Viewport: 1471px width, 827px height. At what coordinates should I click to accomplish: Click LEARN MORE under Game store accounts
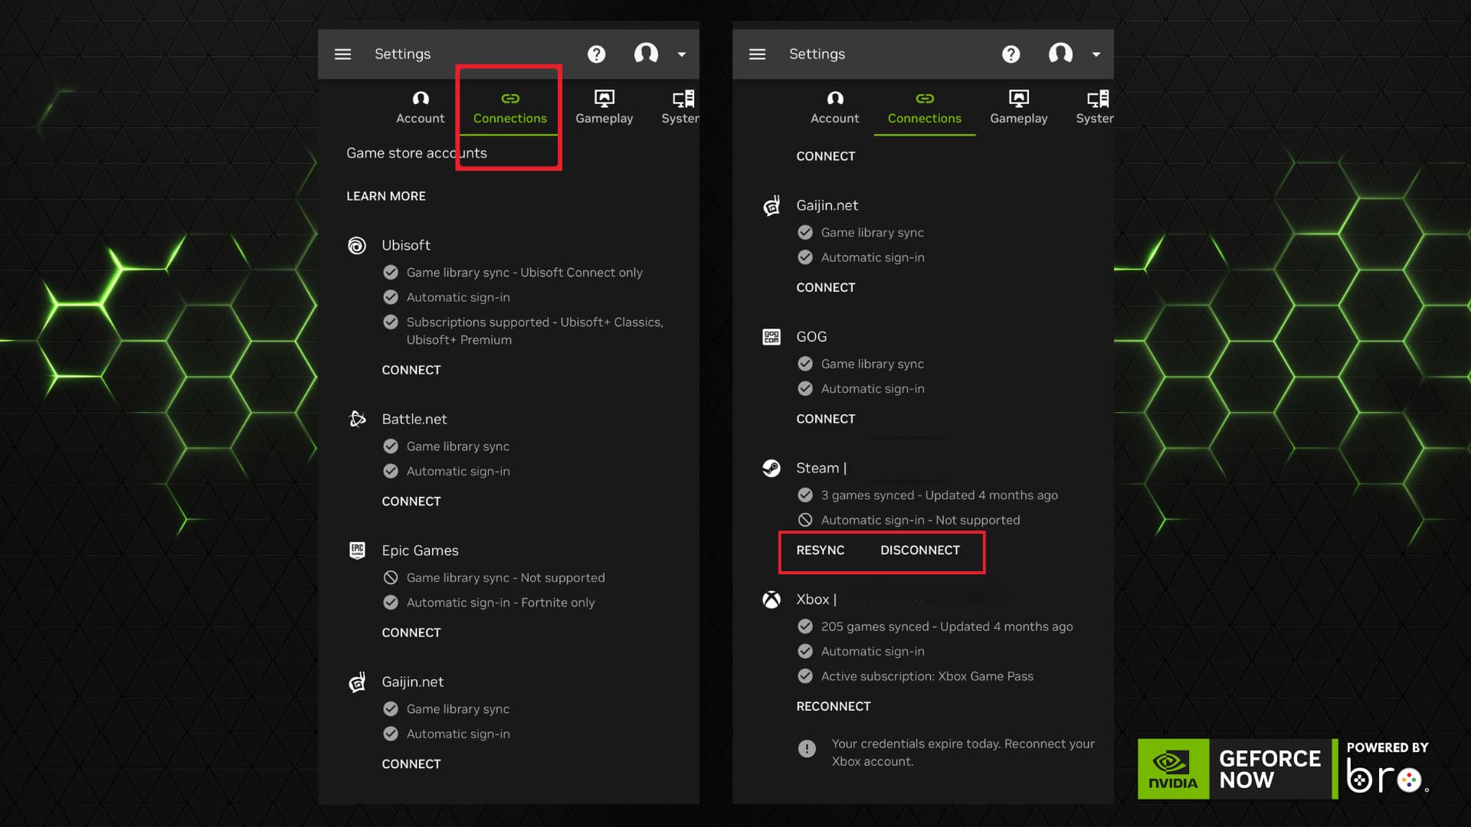pyautogui.click(x=385, y=196)
